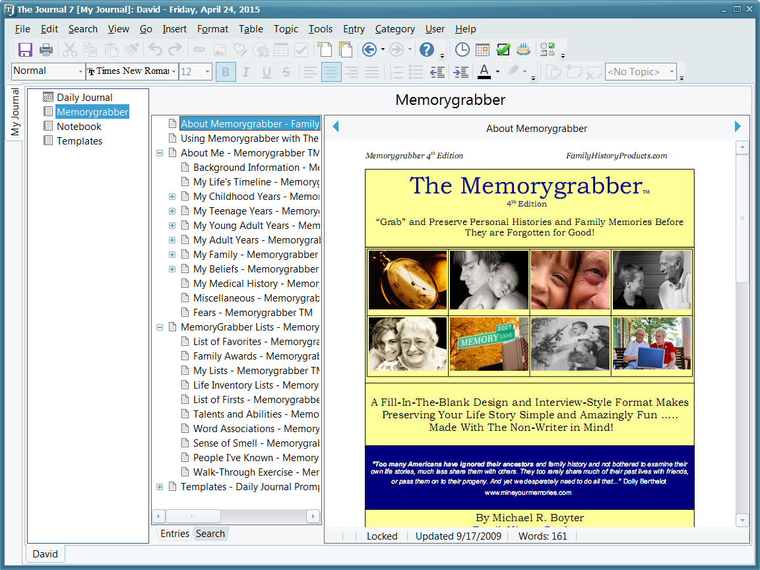Toggle Bold formatting button
Screen dimensions: 760x570
tap(226, 72)
